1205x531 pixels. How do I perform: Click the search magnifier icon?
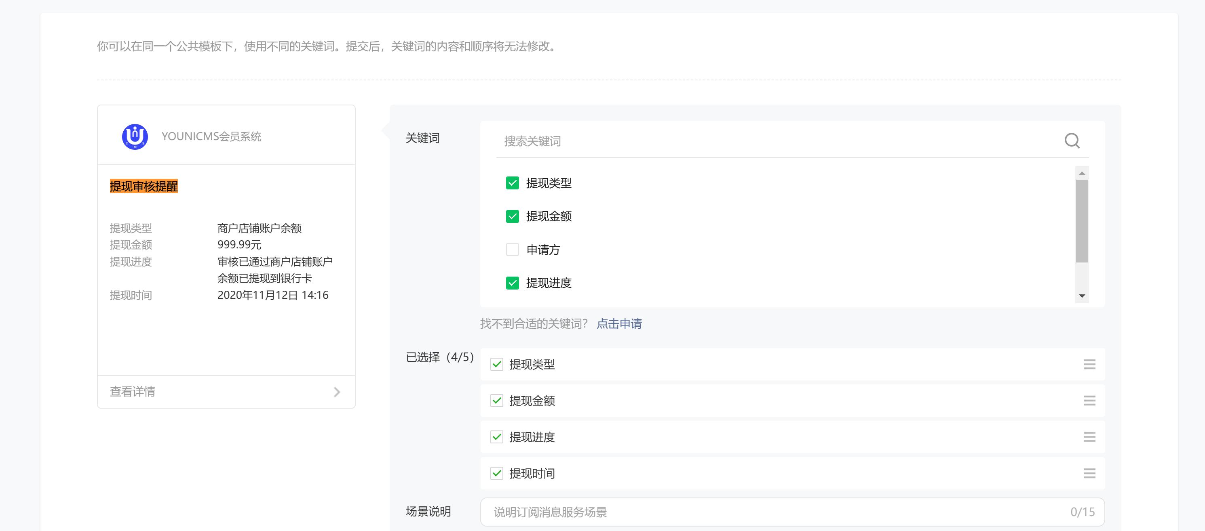tap(1072, 141)
